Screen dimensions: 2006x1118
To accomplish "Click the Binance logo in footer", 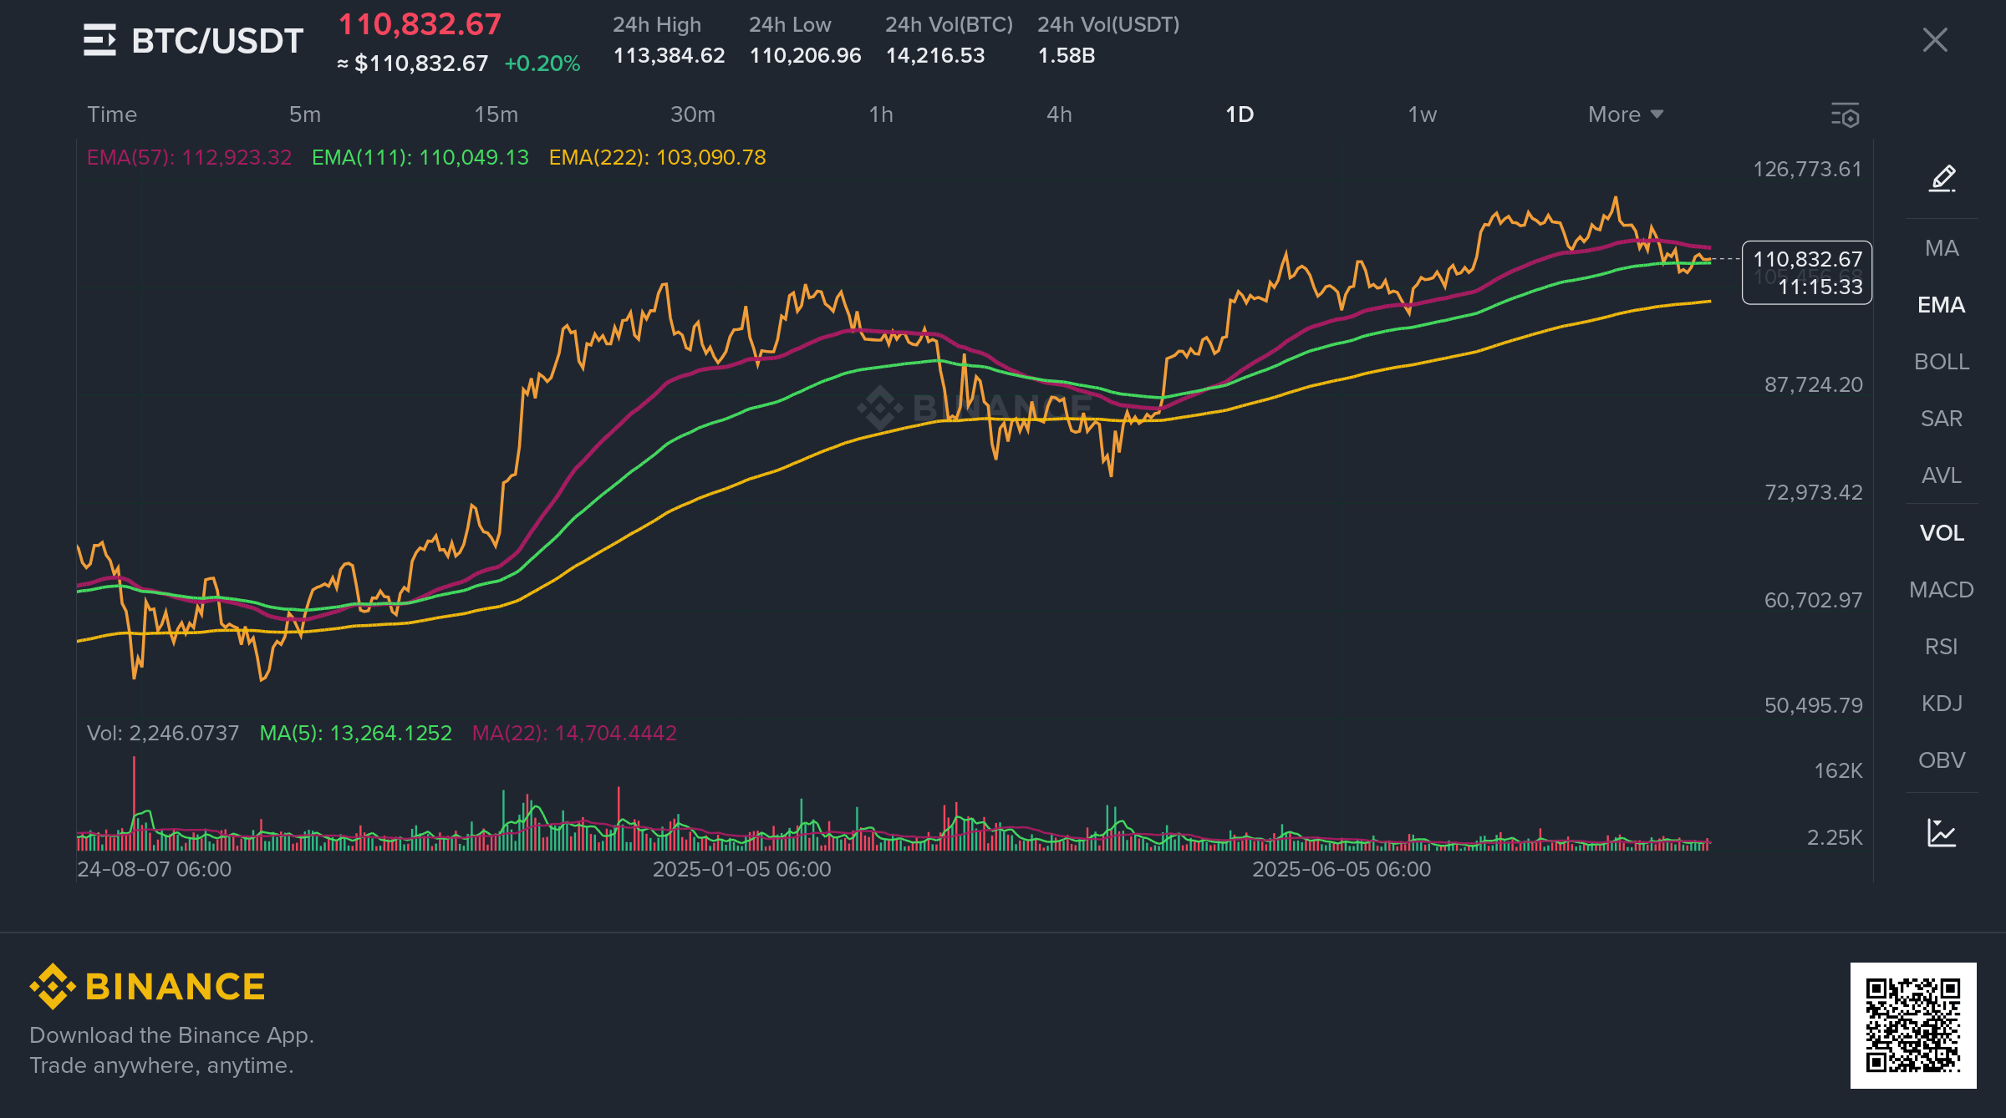I will 148,987.
